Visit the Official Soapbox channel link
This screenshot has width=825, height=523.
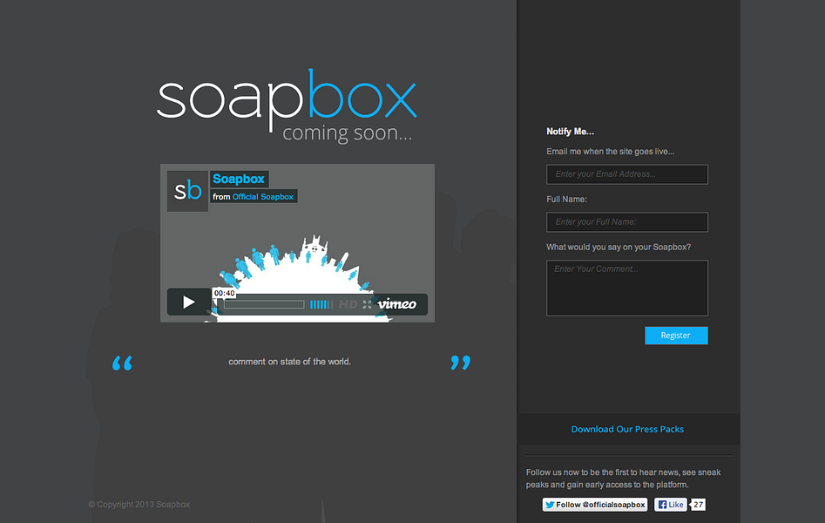coord(263,196)
